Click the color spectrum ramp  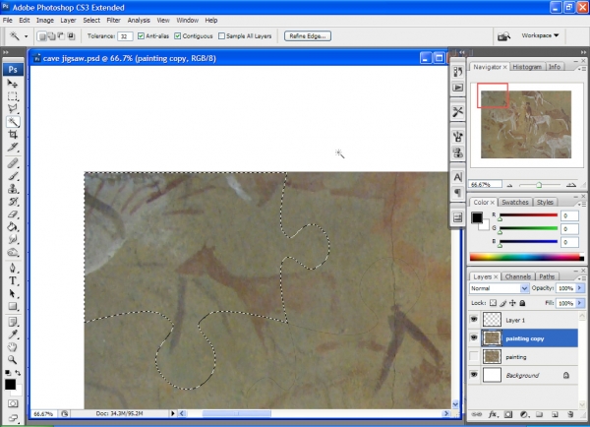527,258
